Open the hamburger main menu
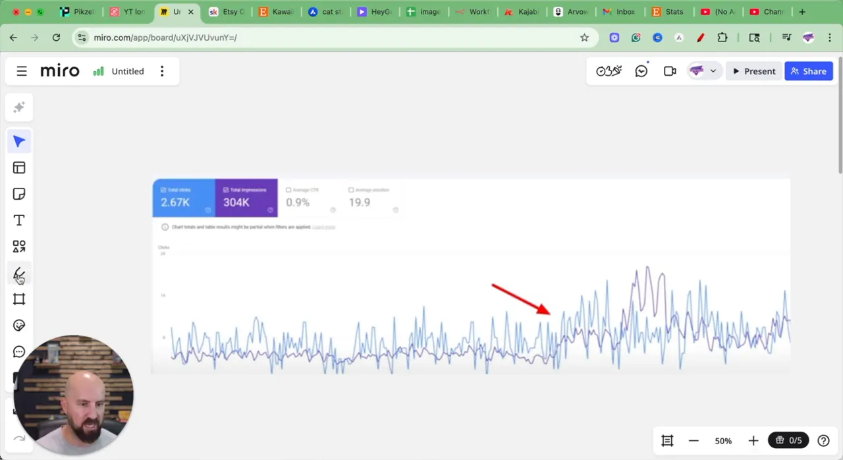The image size is (843, 460). [22, 71]
